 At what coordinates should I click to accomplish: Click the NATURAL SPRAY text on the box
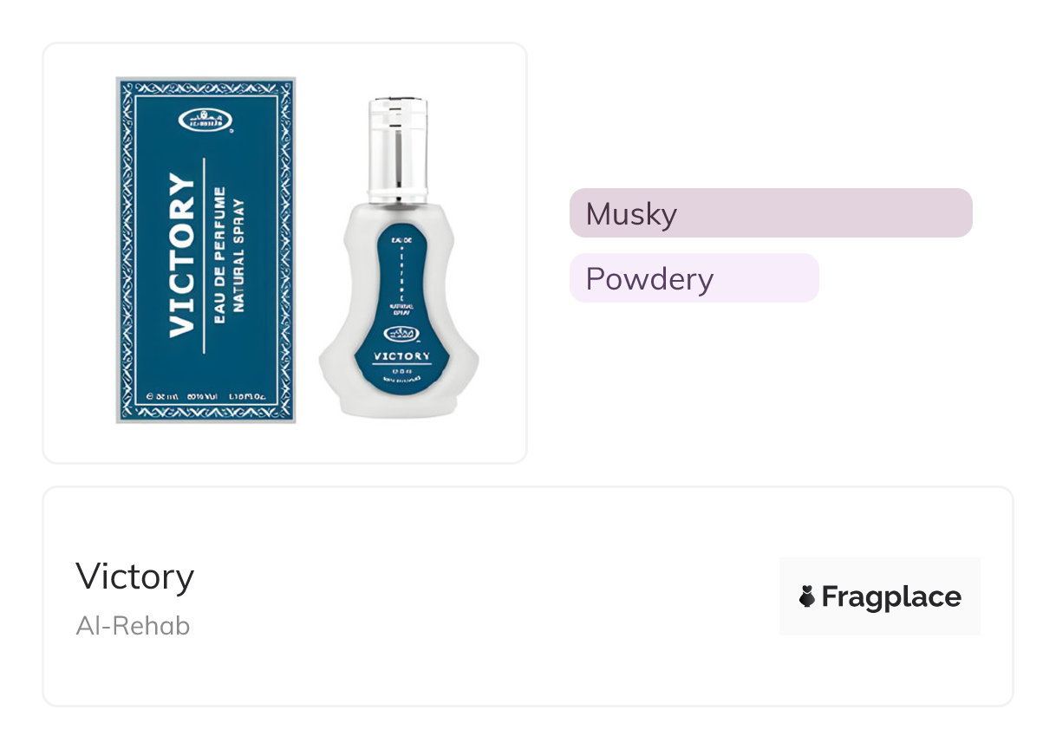[239, 254]
